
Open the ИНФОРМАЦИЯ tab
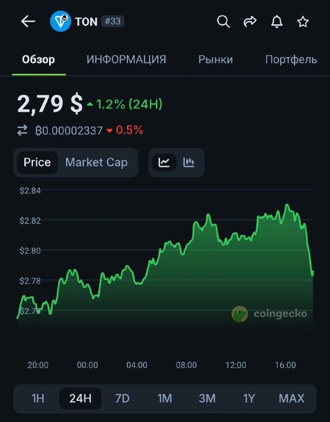tap(126, 60)
